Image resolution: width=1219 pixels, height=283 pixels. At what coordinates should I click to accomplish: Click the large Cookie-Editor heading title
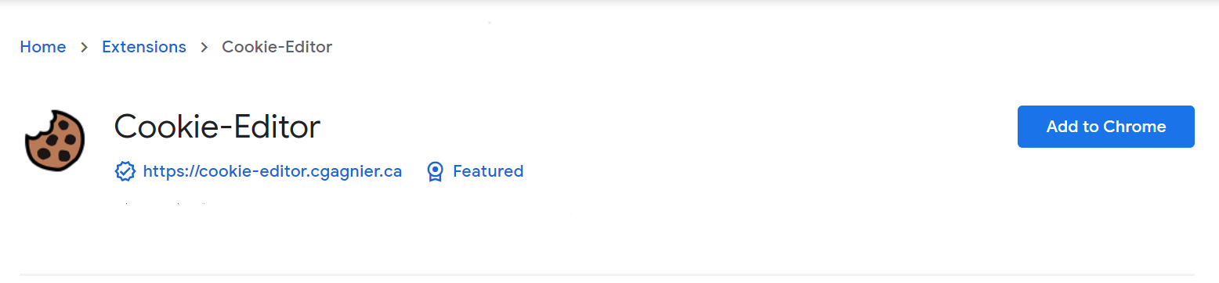tap(217, 127)
